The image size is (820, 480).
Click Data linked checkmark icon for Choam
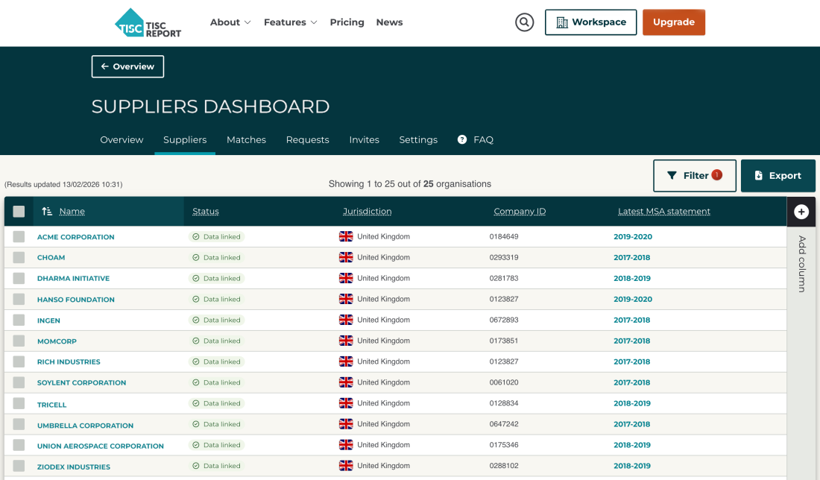tap(196, 258)
